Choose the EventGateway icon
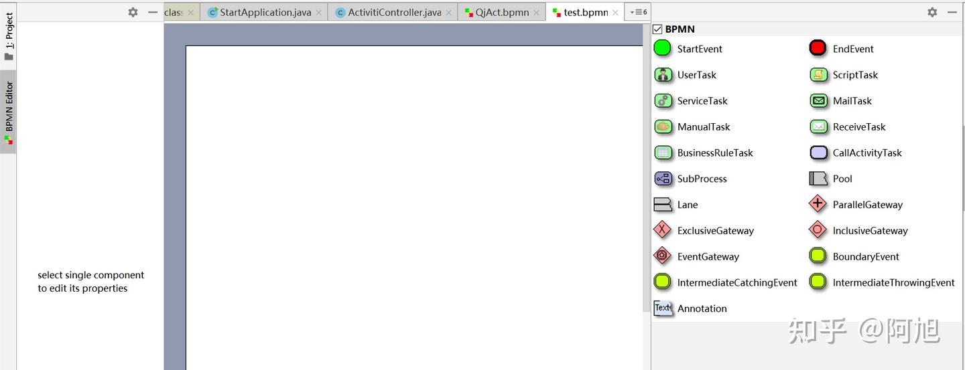The image size is (965, 370). pyautogui.click(x=662, y=256)
